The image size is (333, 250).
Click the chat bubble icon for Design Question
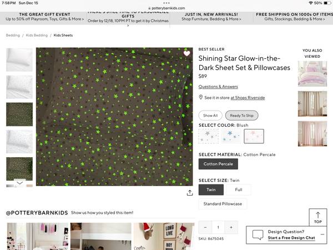click(x=258, y=234)
